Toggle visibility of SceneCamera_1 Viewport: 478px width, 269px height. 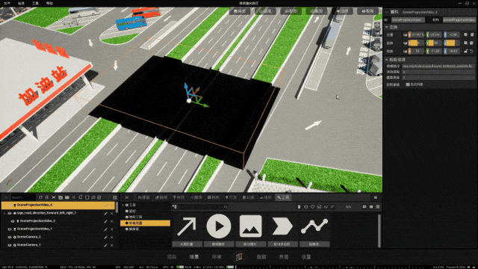(x=10, y=245)
